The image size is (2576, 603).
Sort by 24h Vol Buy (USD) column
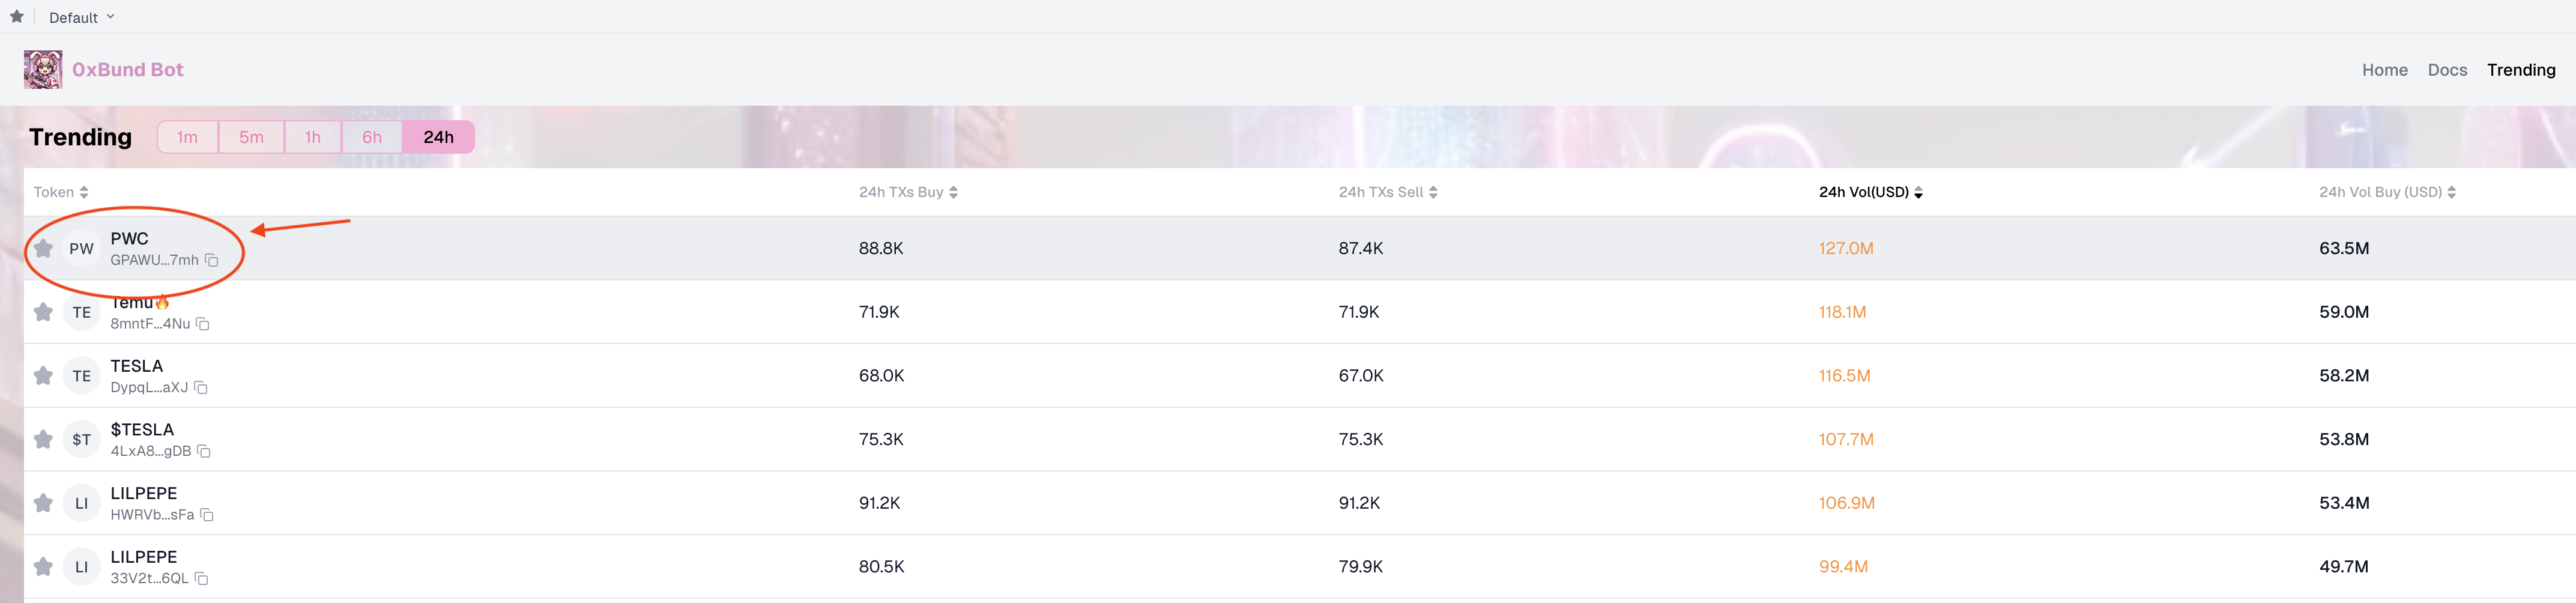click(2386, 192)
